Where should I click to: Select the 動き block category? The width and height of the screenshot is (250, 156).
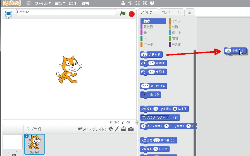[153, 21]
